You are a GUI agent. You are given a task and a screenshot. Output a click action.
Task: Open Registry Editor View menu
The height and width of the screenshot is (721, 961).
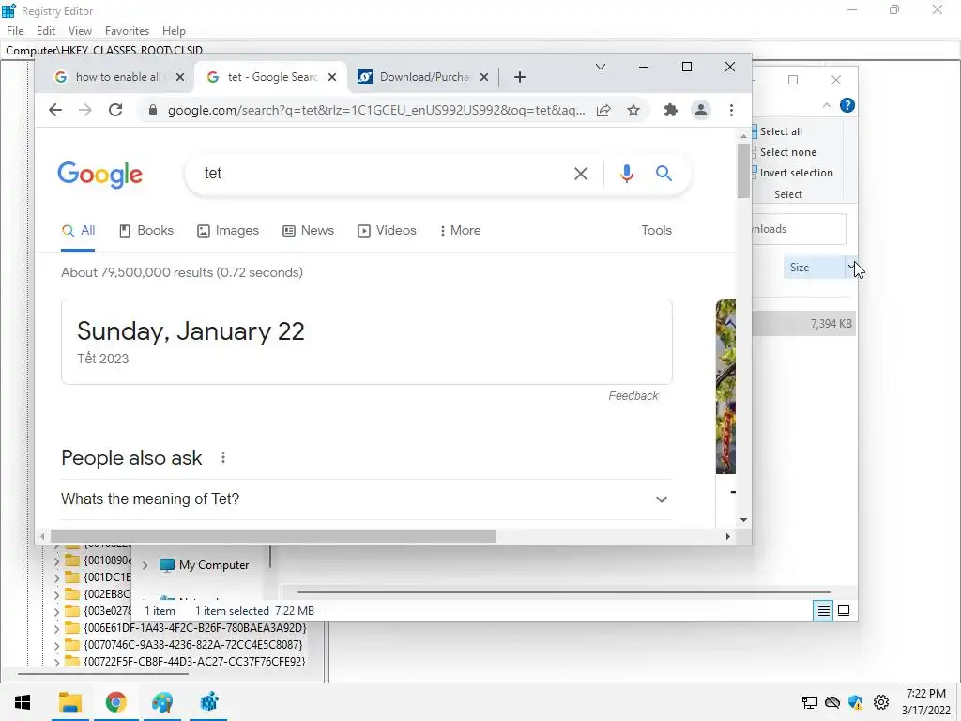tap(80, 31)
